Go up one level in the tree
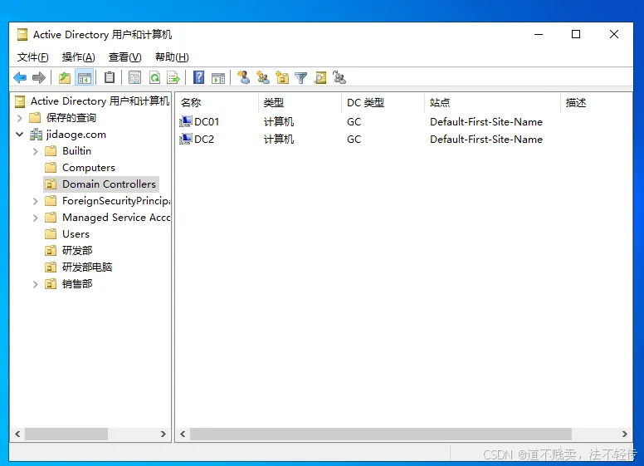This screenshot has width=644, height=466. tap(65, 77)
